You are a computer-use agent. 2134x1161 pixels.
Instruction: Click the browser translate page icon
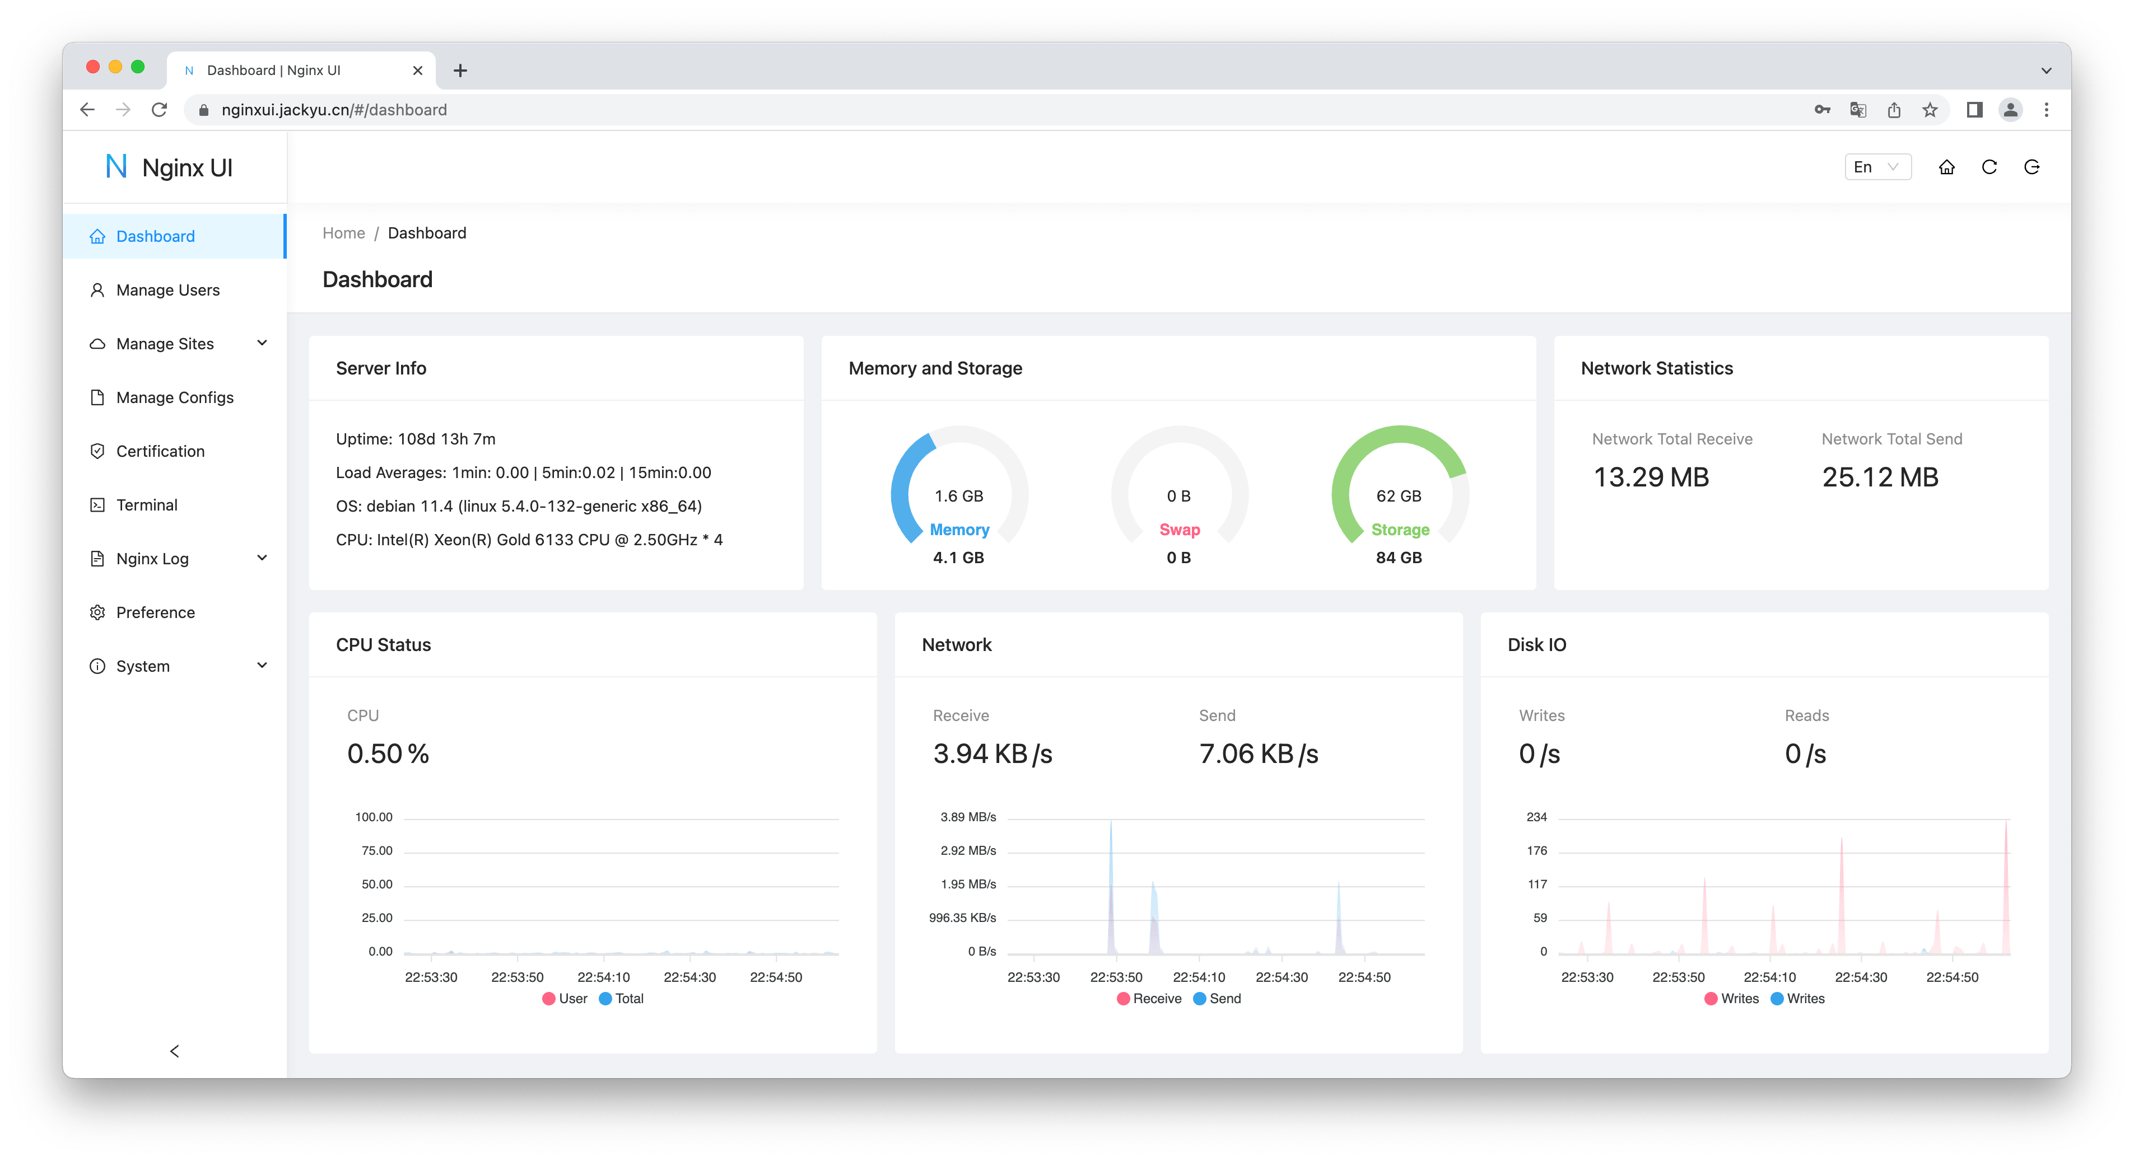1857,110
